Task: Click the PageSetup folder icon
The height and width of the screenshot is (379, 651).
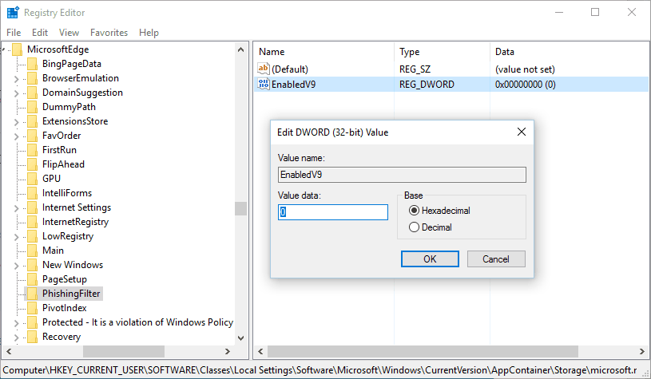Action: (x=33, y=279)
